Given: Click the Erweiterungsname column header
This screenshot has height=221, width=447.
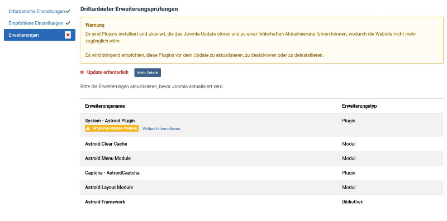Looking at the screenshot, I should [105, 106].
